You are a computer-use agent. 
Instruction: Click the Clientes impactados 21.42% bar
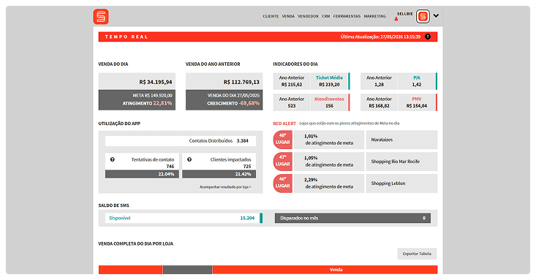219,174
